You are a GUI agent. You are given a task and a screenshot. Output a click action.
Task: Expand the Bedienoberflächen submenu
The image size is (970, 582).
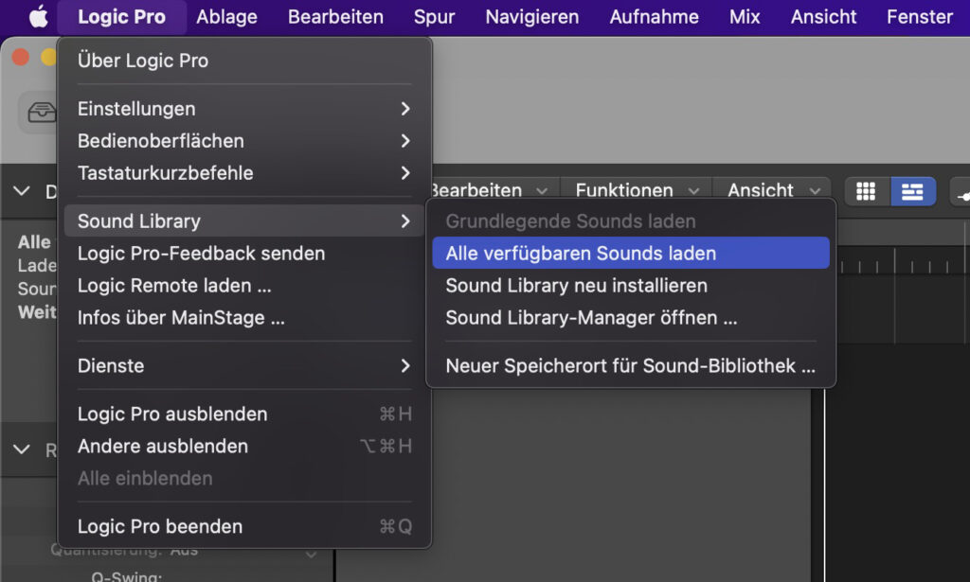(244, 141)
